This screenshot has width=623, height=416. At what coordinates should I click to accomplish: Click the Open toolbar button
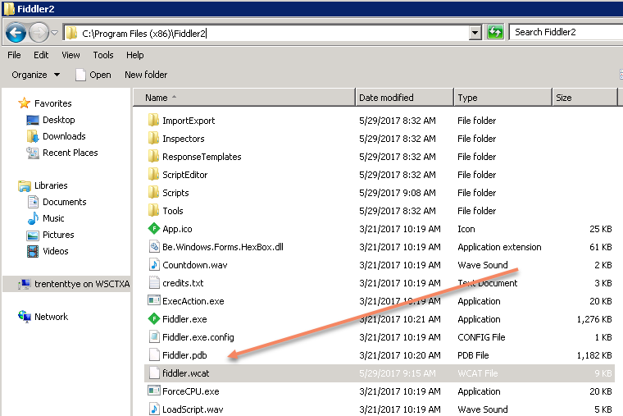tap(93, 75)
